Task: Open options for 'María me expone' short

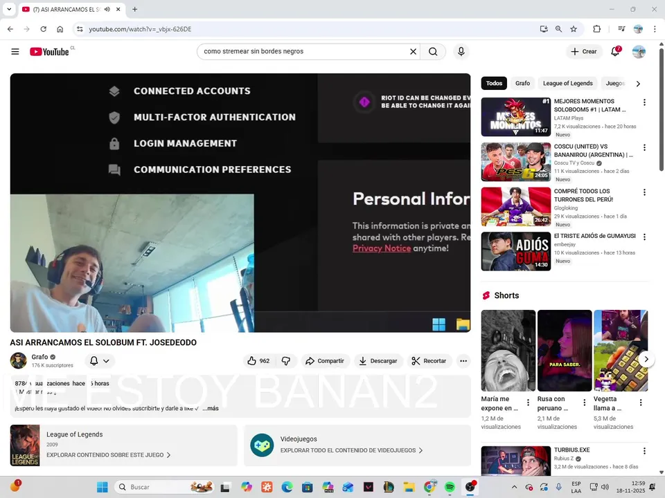Action: click(x=528, y=403)
